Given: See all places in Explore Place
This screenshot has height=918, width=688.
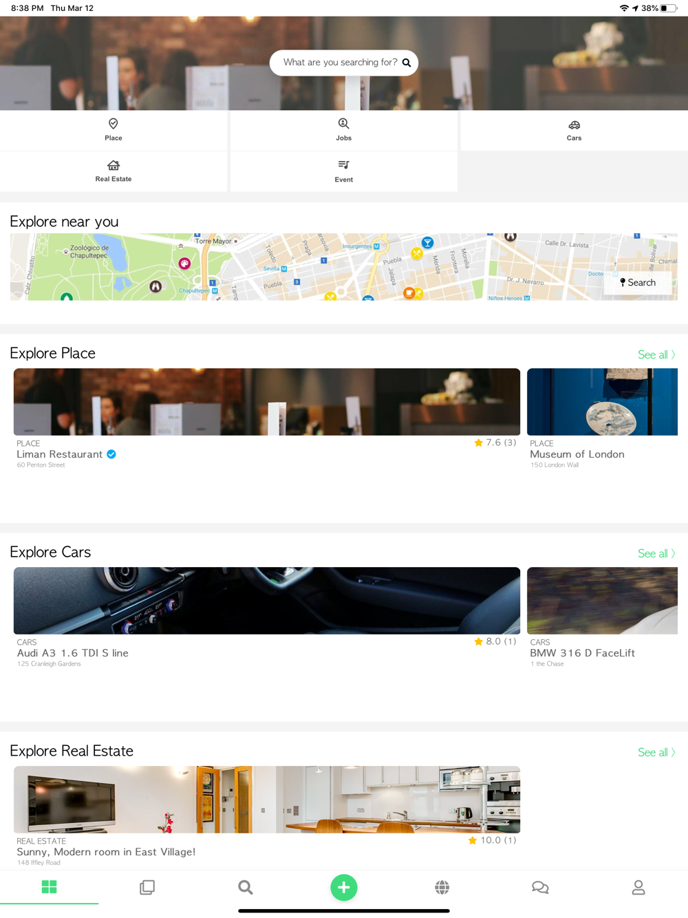Looking at the screenshot, I should pyautogui.click(x=656, y=355).
